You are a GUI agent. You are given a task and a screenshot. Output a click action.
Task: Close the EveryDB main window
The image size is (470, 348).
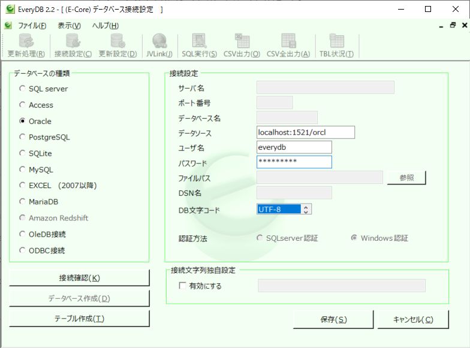456,10
